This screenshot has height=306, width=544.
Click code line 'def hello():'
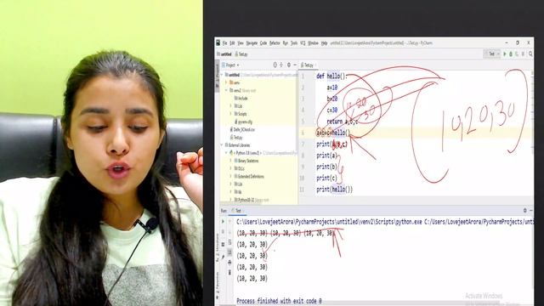(331, 76)
